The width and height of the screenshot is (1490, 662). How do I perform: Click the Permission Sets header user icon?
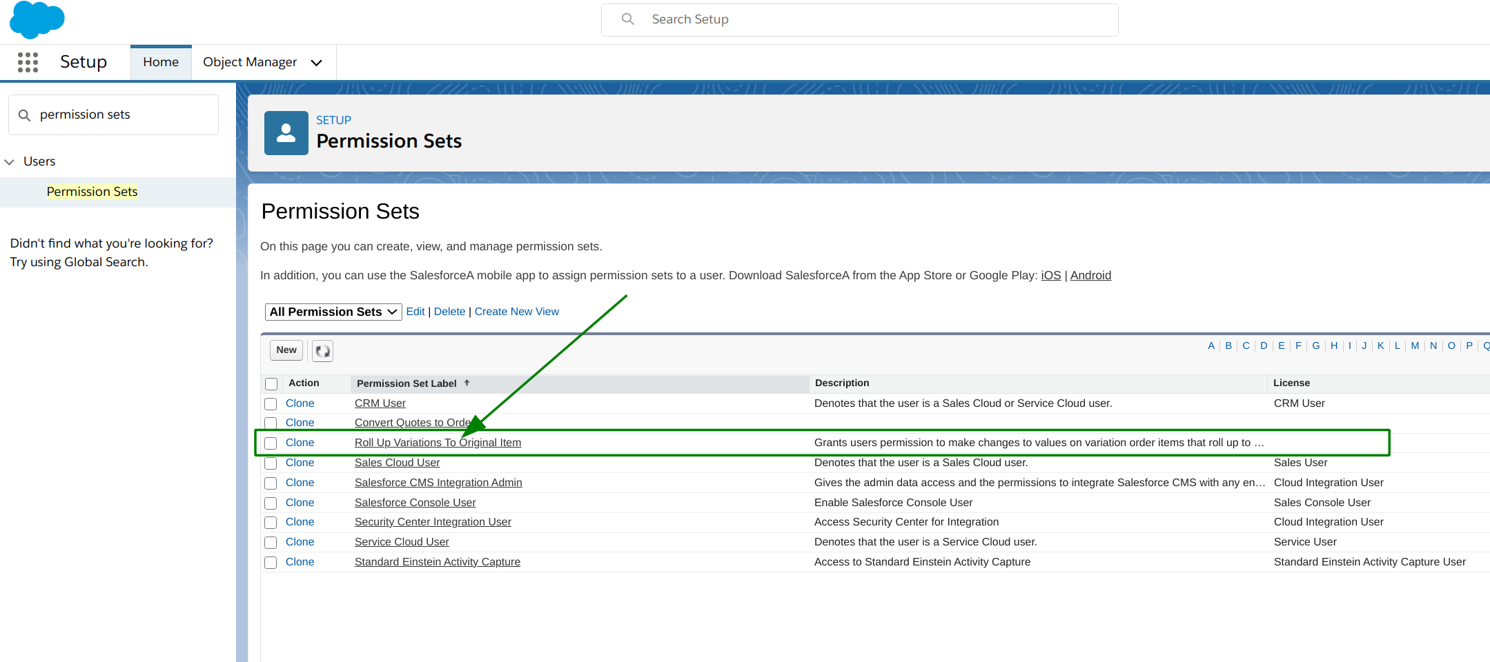pyautogui.click(x=286, y=133)
